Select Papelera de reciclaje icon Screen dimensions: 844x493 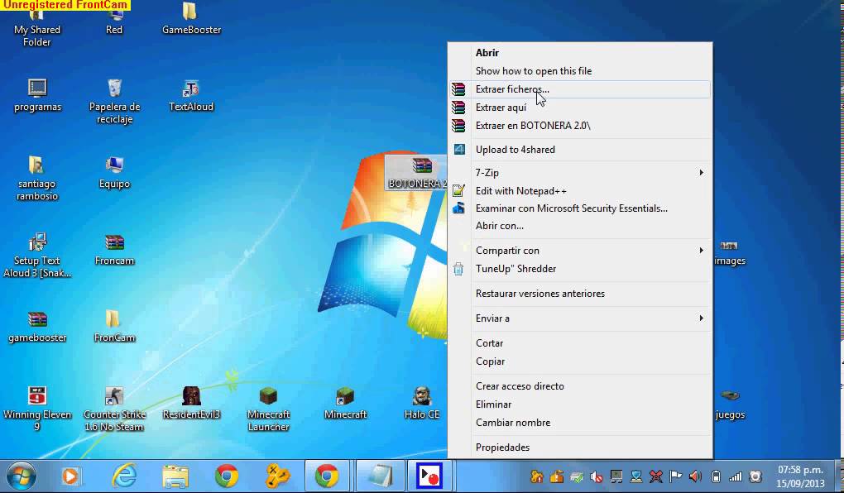(115, 102)
